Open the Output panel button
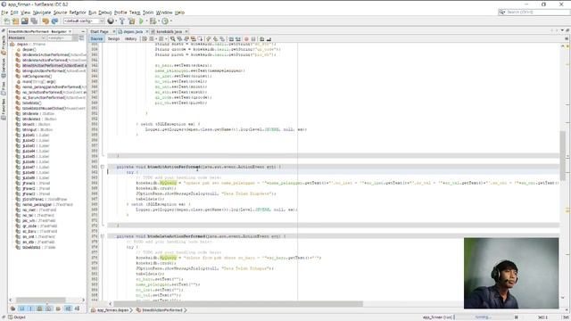Image resolution: width=571 pixels, height=321 pixels. pos(17,317)
